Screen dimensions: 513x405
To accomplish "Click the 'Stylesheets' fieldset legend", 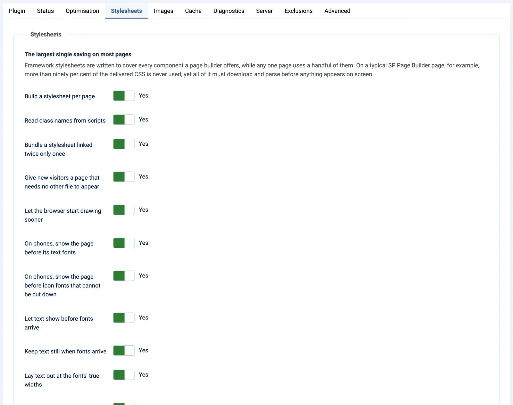I will [46, 35].
